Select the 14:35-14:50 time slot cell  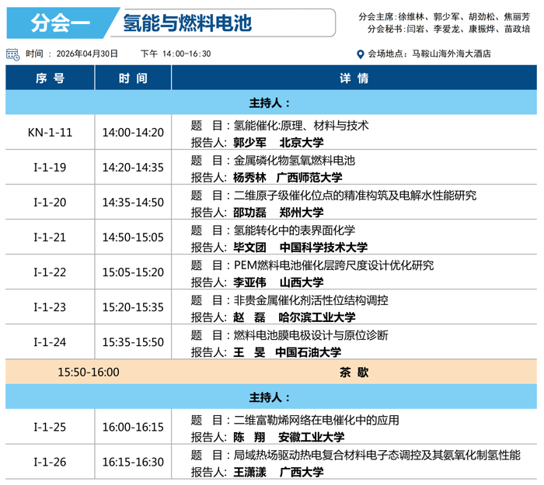tap(133, 203)
